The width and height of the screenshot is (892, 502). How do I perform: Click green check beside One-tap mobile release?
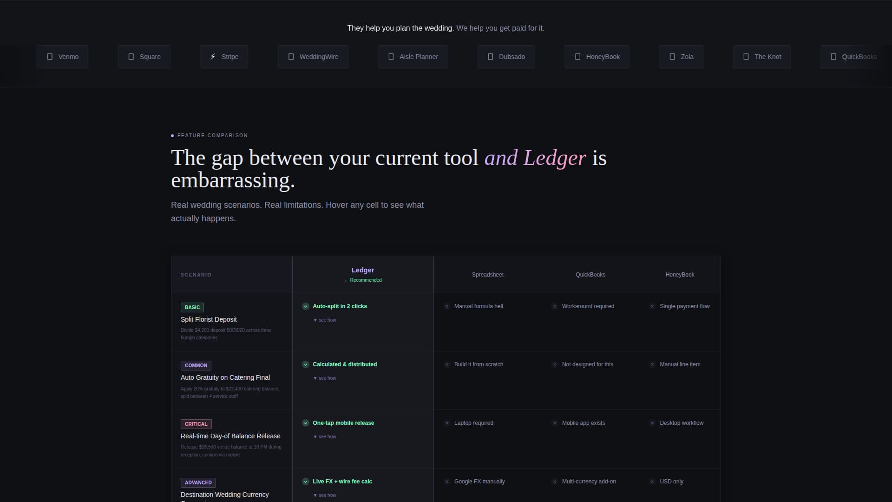pyautogui.click(x=306, y=423)
